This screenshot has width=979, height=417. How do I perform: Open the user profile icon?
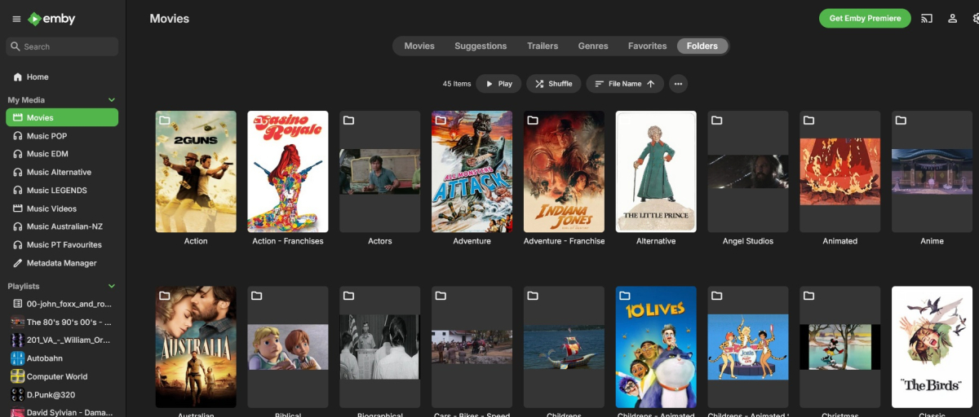tap(952, 19)
